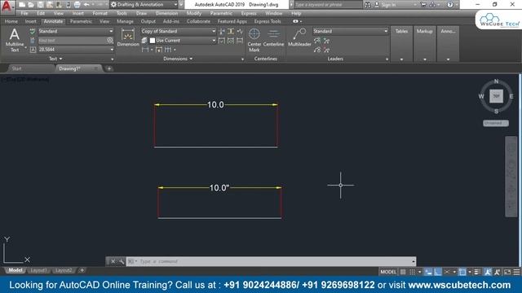
Task: Toggle lineweight display in status bar
Action: tap(477, 272)
